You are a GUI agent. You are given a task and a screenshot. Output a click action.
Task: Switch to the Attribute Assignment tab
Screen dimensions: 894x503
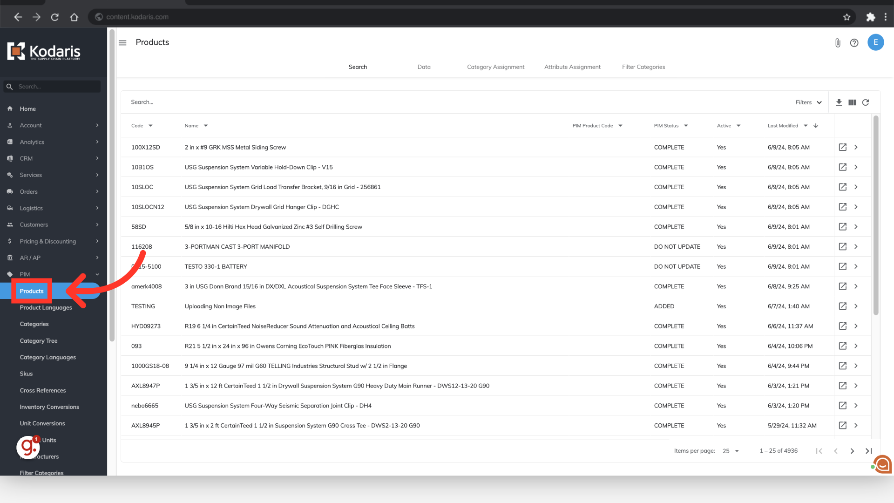[572, 67]
